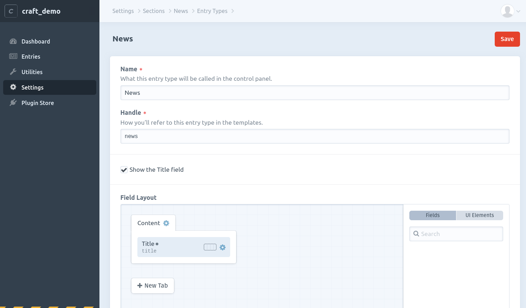
Task: Open the Title field gear settings
Action: 222,247
